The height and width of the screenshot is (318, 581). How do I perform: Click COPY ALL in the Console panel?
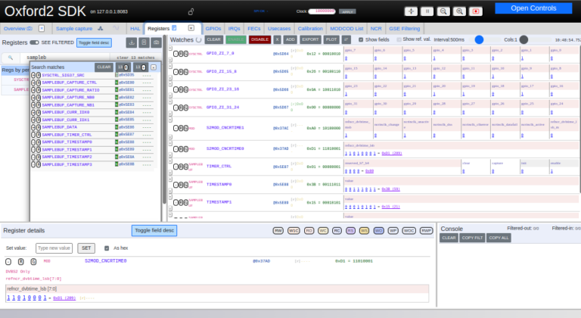(x=499, y=238)
